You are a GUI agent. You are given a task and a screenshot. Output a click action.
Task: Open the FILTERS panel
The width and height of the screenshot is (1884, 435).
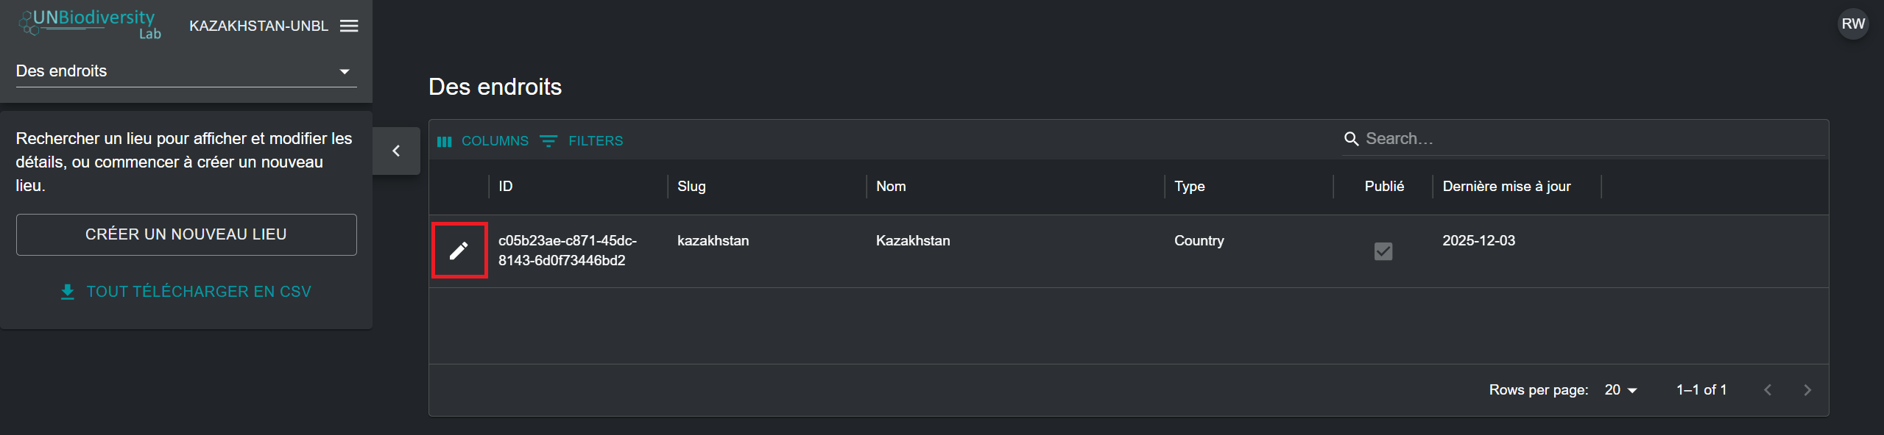582,141
